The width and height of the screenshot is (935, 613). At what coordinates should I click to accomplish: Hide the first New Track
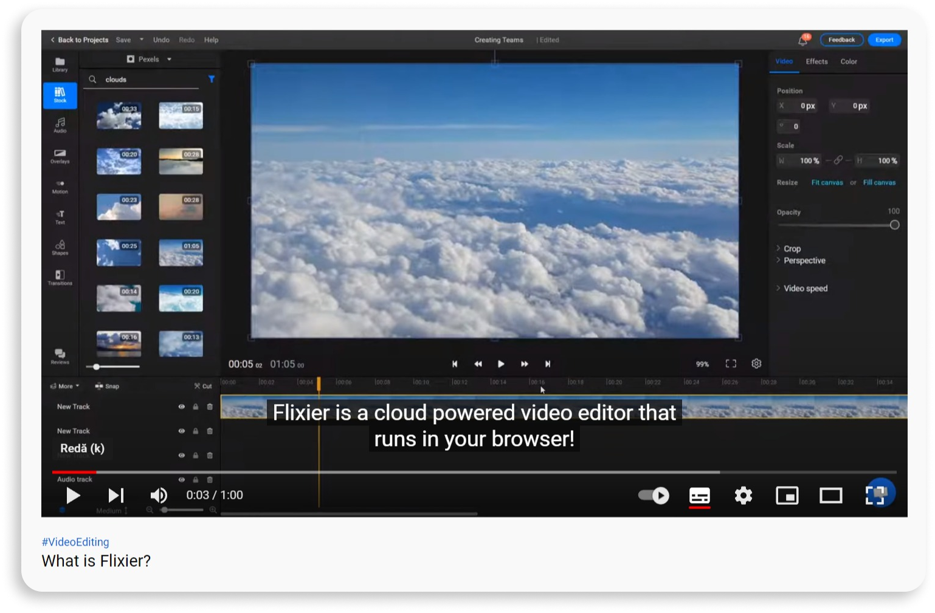[x=181, y=406]
